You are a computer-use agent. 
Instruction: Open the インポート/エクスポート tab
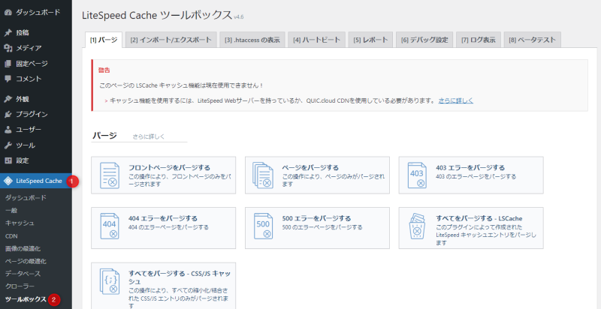click(170, 40)
